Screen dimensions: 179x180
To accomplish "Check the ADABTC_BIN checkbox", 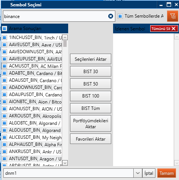I will (4, 73).
